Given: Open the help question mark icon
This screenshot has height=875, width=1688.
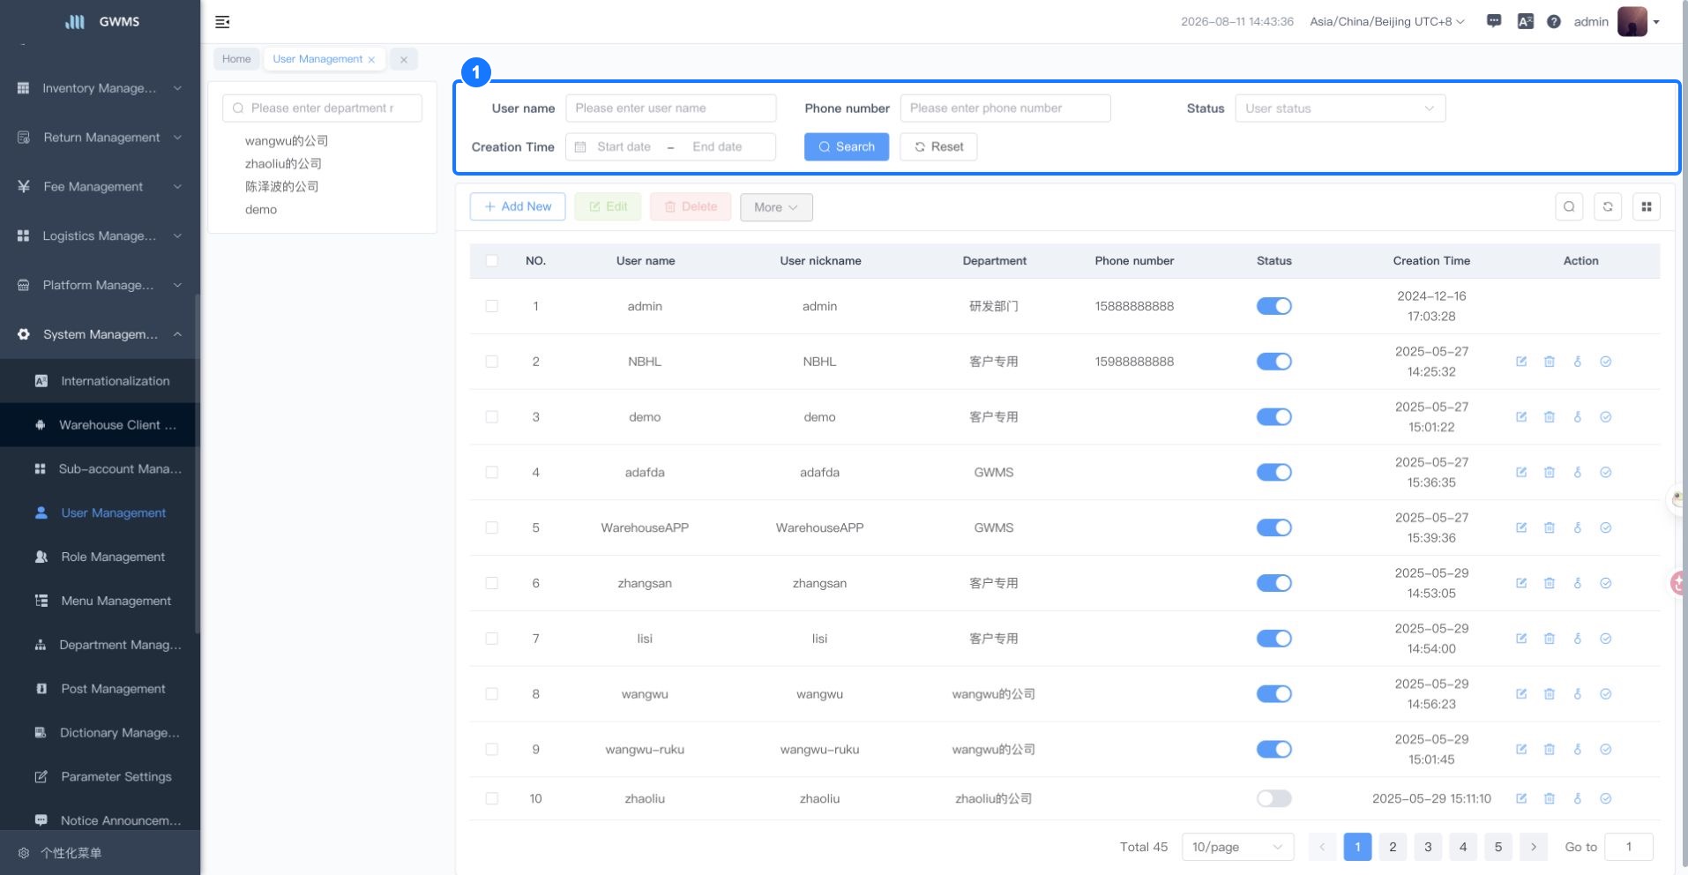Looking at the screenshot, I should point(1554,21).
